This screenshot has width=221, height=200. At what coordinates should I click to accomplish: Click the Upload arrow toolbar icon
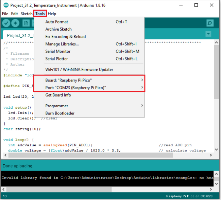click(x=15, y=23)
